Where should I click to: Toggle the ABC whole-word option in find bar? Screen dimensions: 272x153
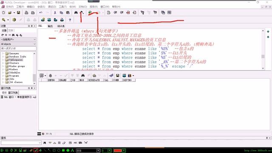point(75,143)
